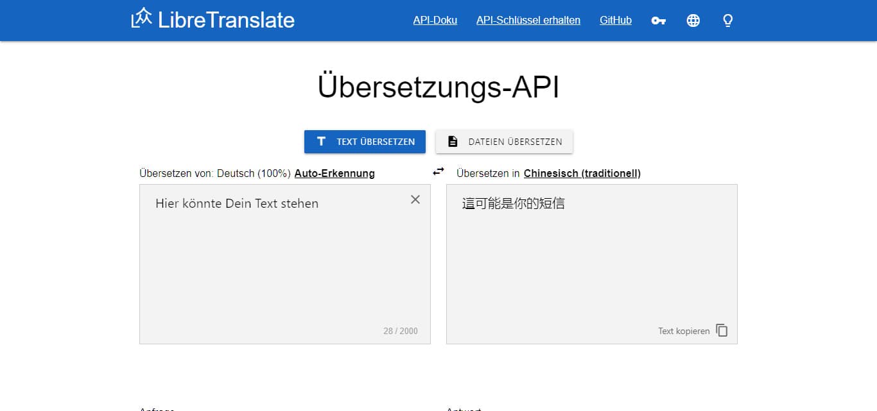Click the LibreTranslate logo icon

point(141,20)
